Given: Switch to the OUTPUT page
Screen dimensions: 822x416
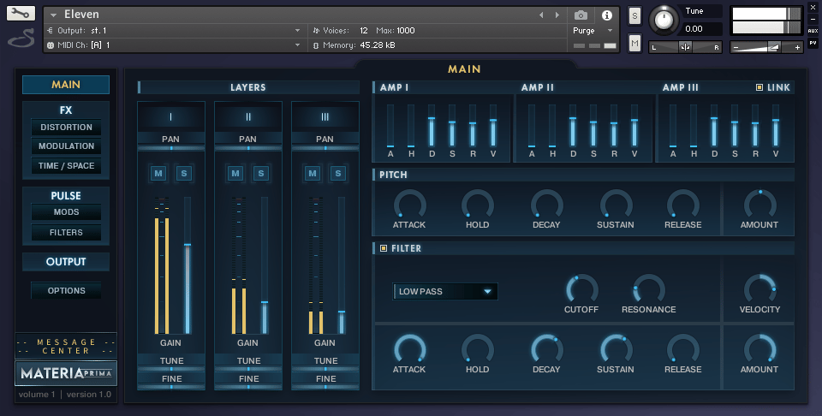Looking at the screenshot, I should pos(66,262).
